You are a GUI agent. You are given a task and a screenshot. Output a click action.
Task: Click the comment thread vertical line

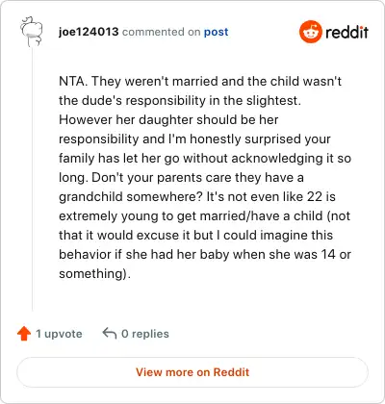[x=32, y=180]
